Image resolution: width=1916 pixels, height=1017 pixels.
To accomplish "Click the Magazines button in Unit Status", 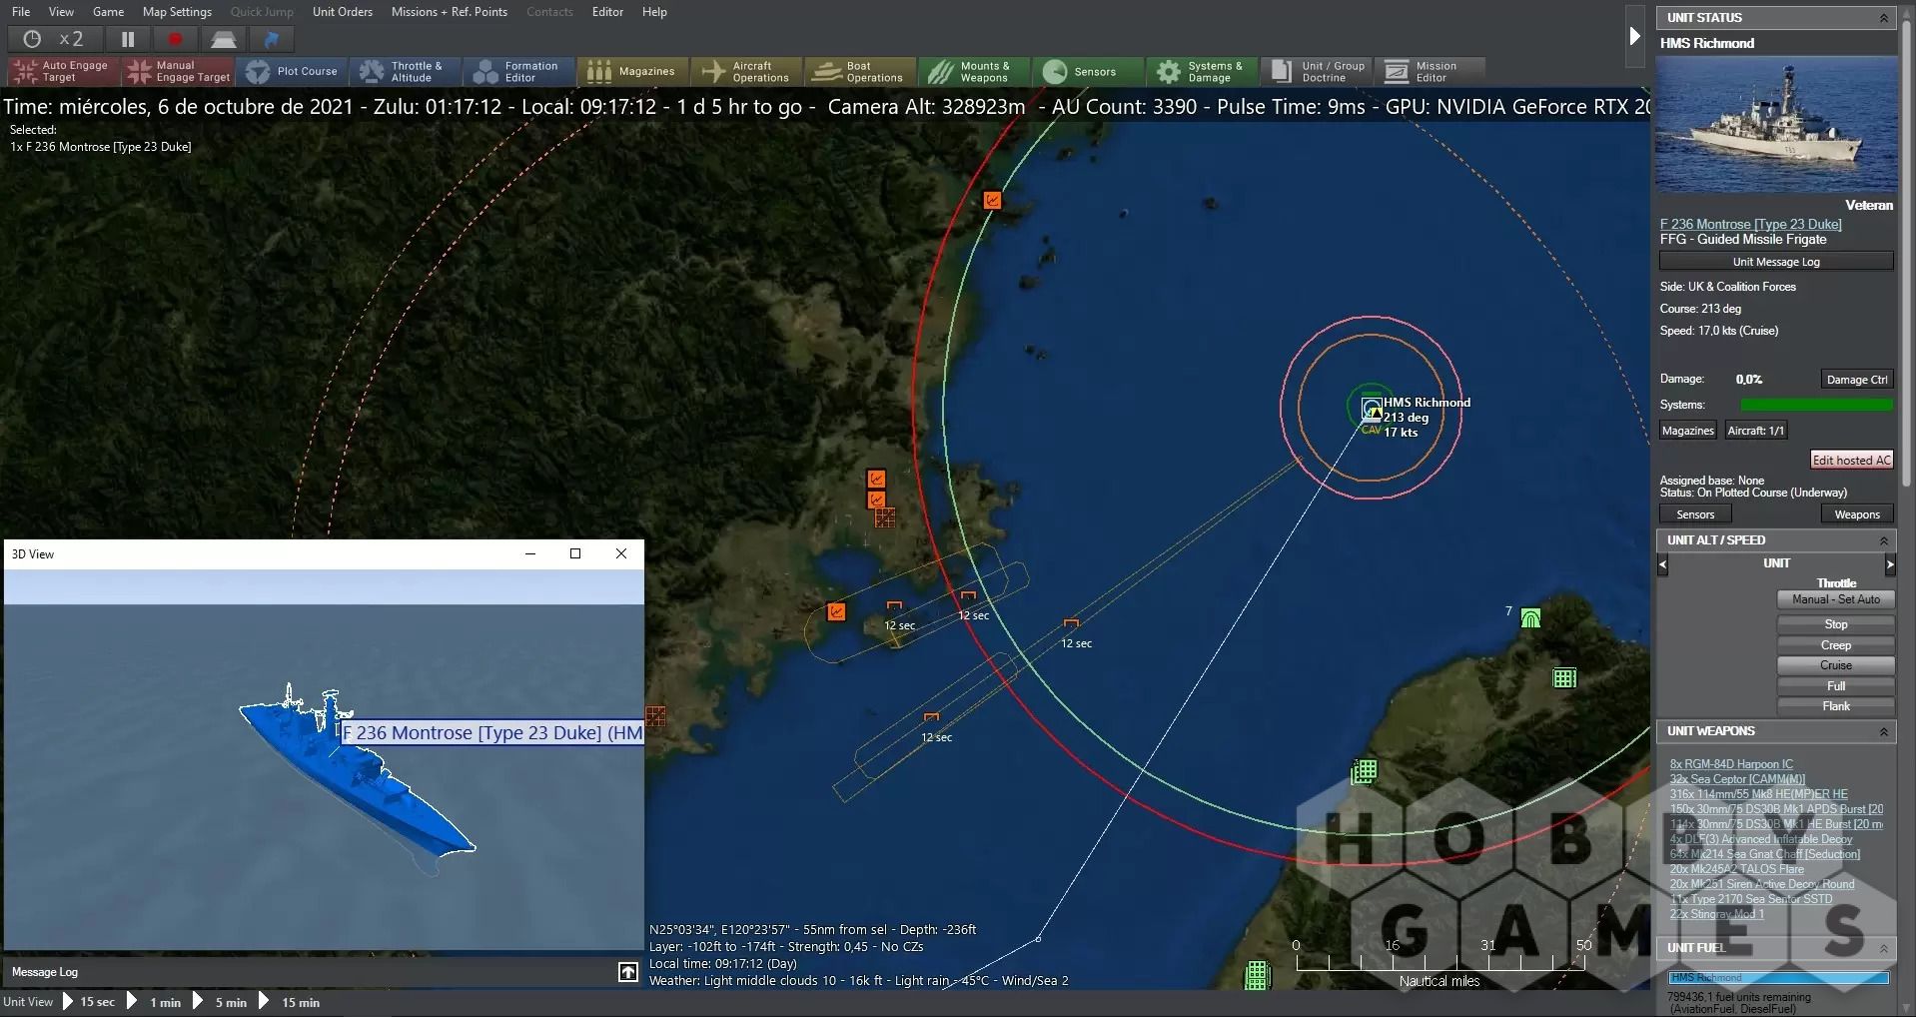I will pos(1687,431).
